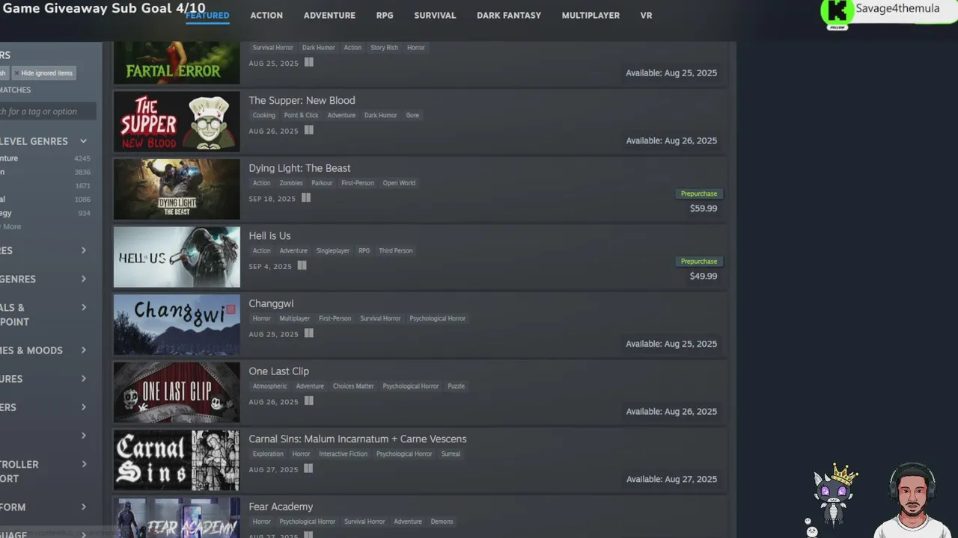958x538 pixels.
Task: Click Windows icon in the Changgwi row
Action: point(308,333)
